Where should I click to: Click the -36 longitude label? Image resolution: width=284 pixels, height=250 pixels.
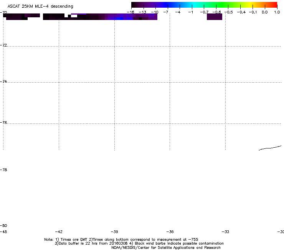170,232
